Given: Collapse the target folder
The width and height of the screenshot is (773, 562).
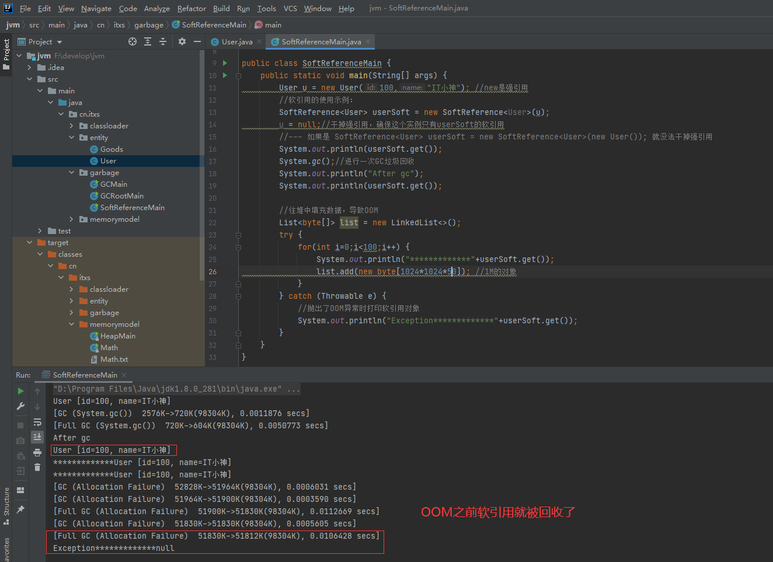Looking at the screenshot, I should (30, 243).
